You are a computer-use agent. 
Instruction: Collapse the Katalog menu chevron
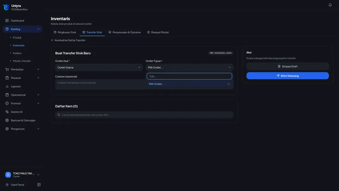pos(38,29)
